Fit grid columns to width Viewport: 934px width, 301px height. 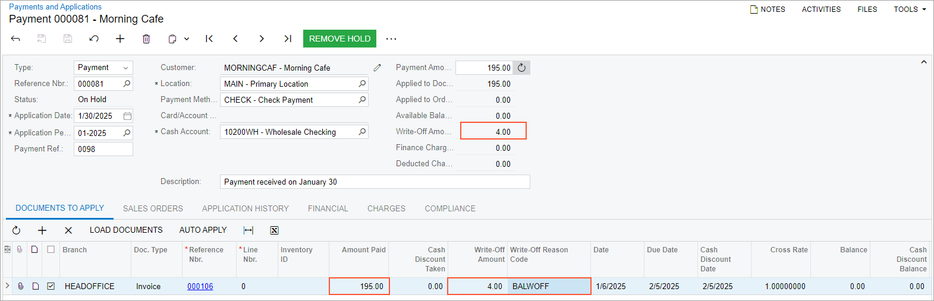pos(249,230)
